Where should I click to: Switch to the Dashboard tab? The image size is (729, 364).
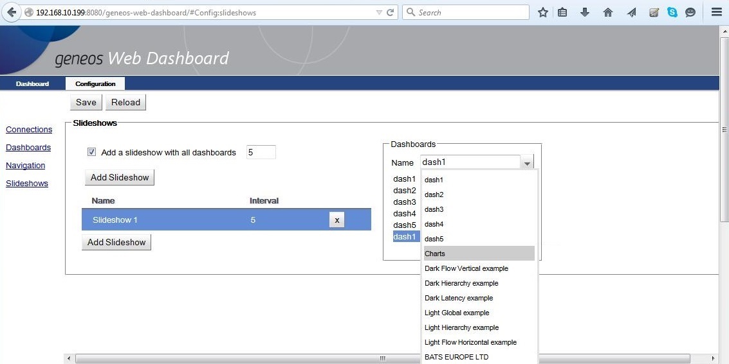click(x=32, y=83)
